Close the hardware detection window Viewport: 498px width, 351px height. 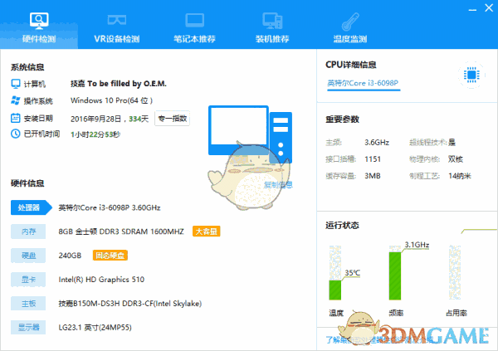(489, 8)
